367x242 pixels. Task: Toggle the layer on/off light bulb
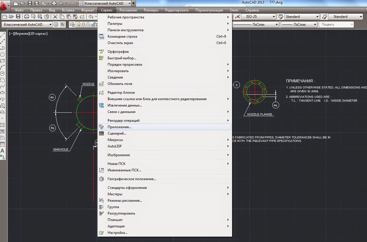pyautogui.click(x=78, y=25)
